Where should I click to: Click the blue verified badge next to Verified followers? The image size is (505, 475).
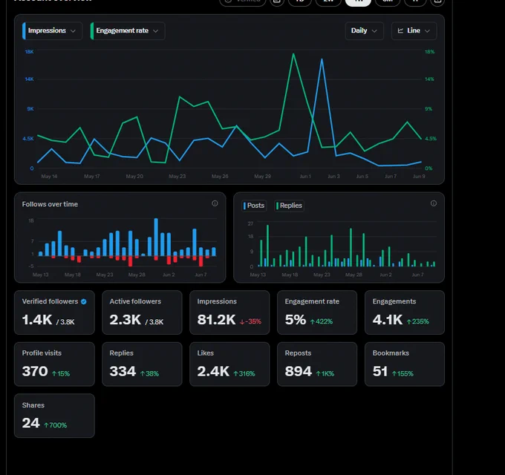click(84, 301)
